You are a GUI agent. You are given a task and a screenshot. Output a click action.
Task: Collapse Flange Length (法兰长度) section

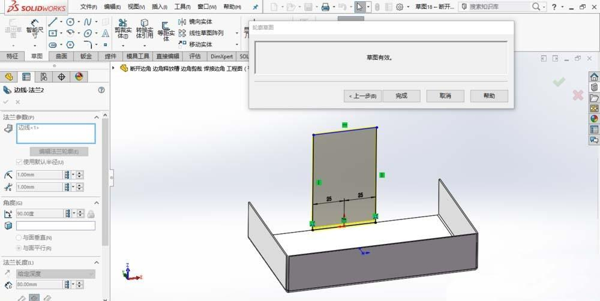tap(97, 263)
